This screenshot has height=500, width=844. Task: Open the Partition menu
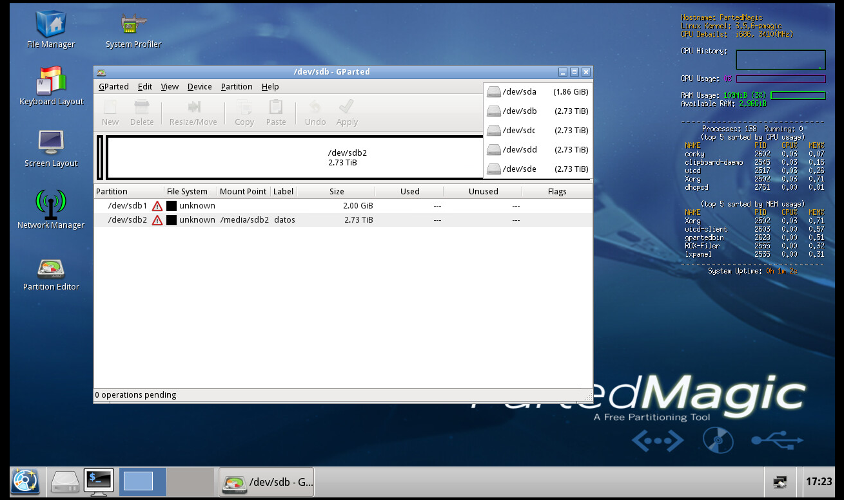(x=237, y=87)
